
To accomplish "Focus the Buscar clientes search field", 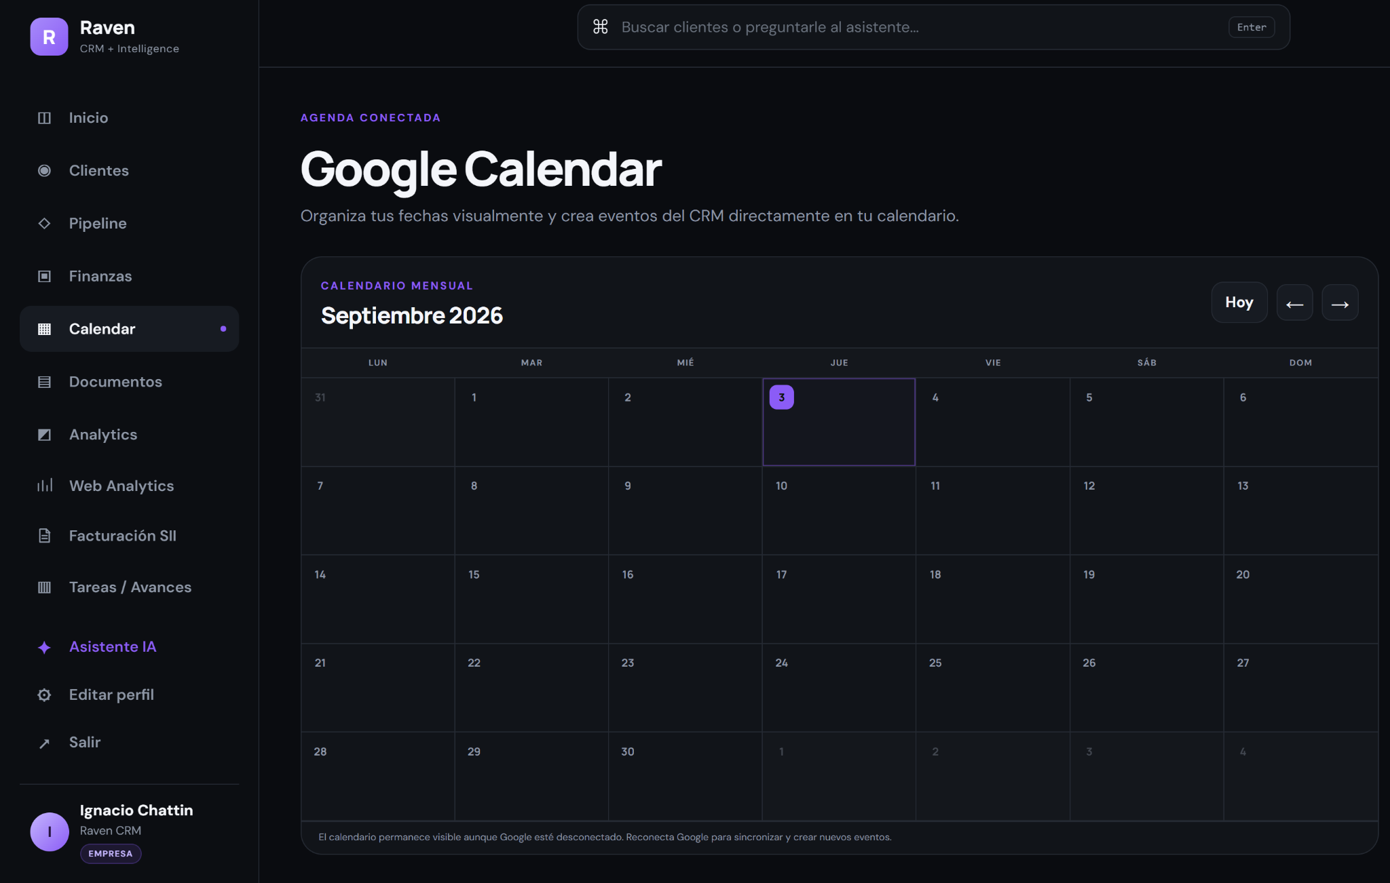I will (933, 27).
